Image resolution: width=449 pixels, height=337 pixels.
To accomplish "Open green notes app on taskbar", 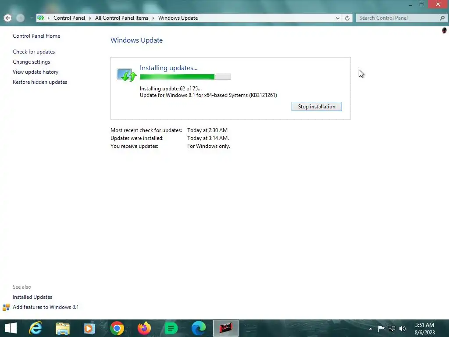I will [x=171, y=328].
